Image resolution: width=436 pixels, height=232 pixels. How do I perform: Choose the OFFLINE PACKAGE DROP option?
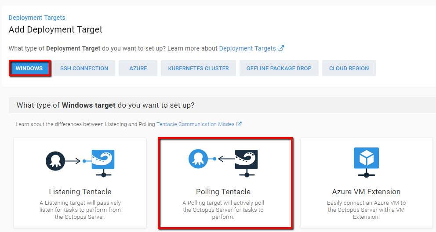coord(279,69)
